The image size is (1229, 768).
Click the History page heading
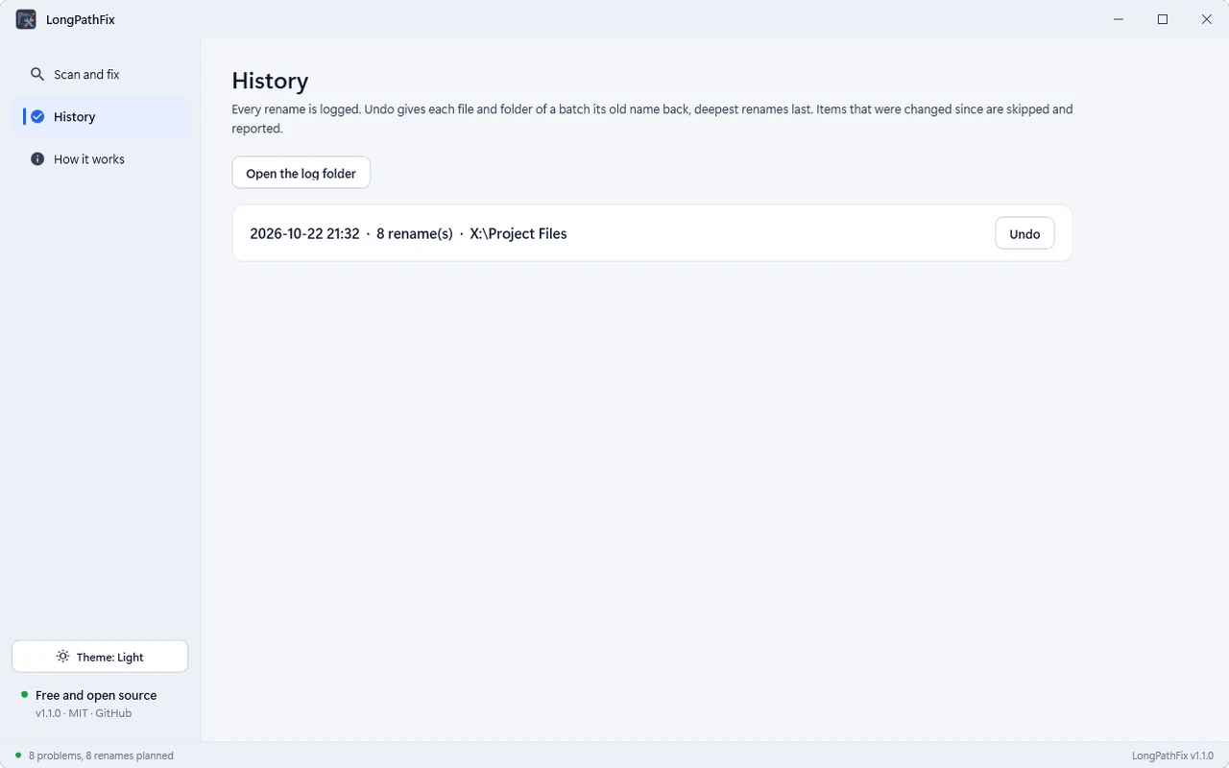tap(270, 81)
